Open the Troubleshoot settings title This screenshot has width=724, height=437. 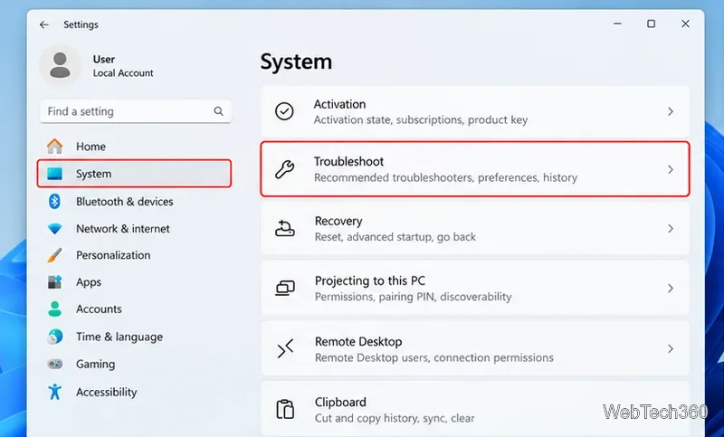coord(348,162)
